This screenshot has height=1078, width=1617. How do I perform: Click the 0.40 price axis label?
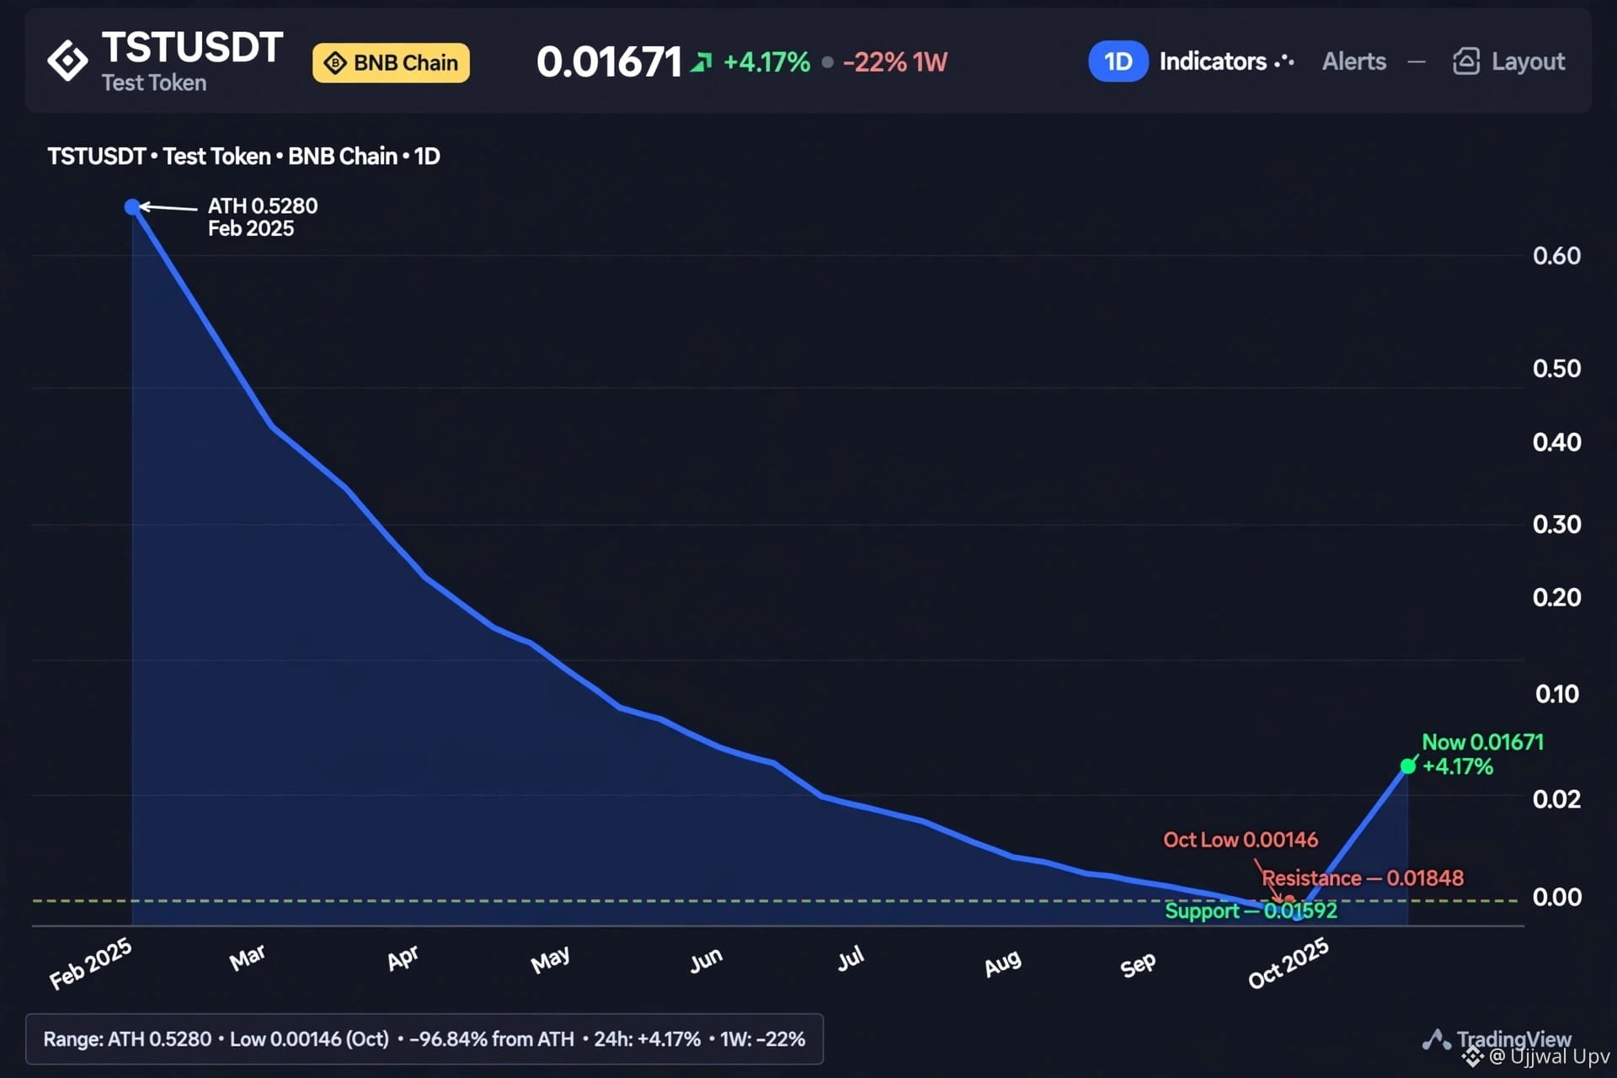(1556, 442)
